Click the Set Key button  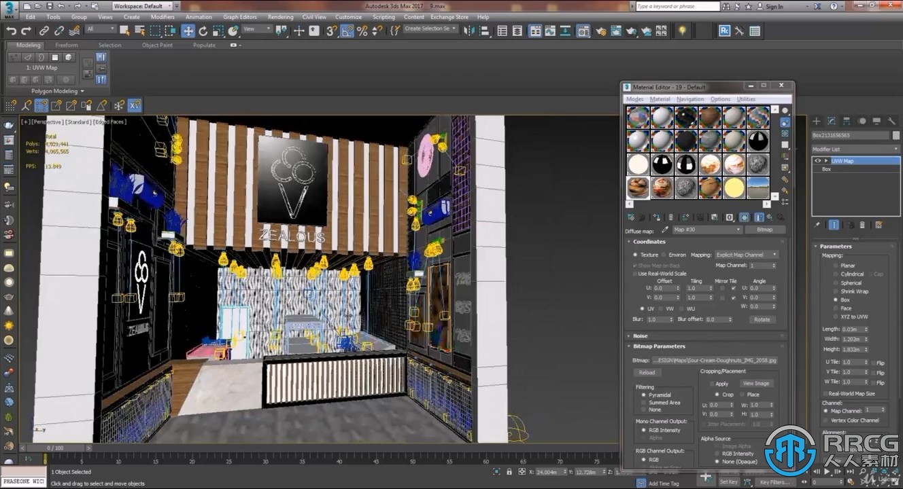(728, 482)
